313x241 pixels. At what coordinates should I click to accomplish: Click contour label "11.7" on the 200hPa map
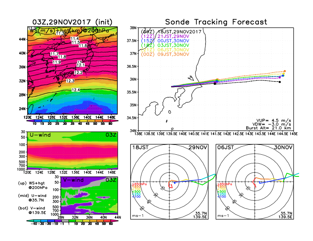pyautogui.click(x=54, y=54)
